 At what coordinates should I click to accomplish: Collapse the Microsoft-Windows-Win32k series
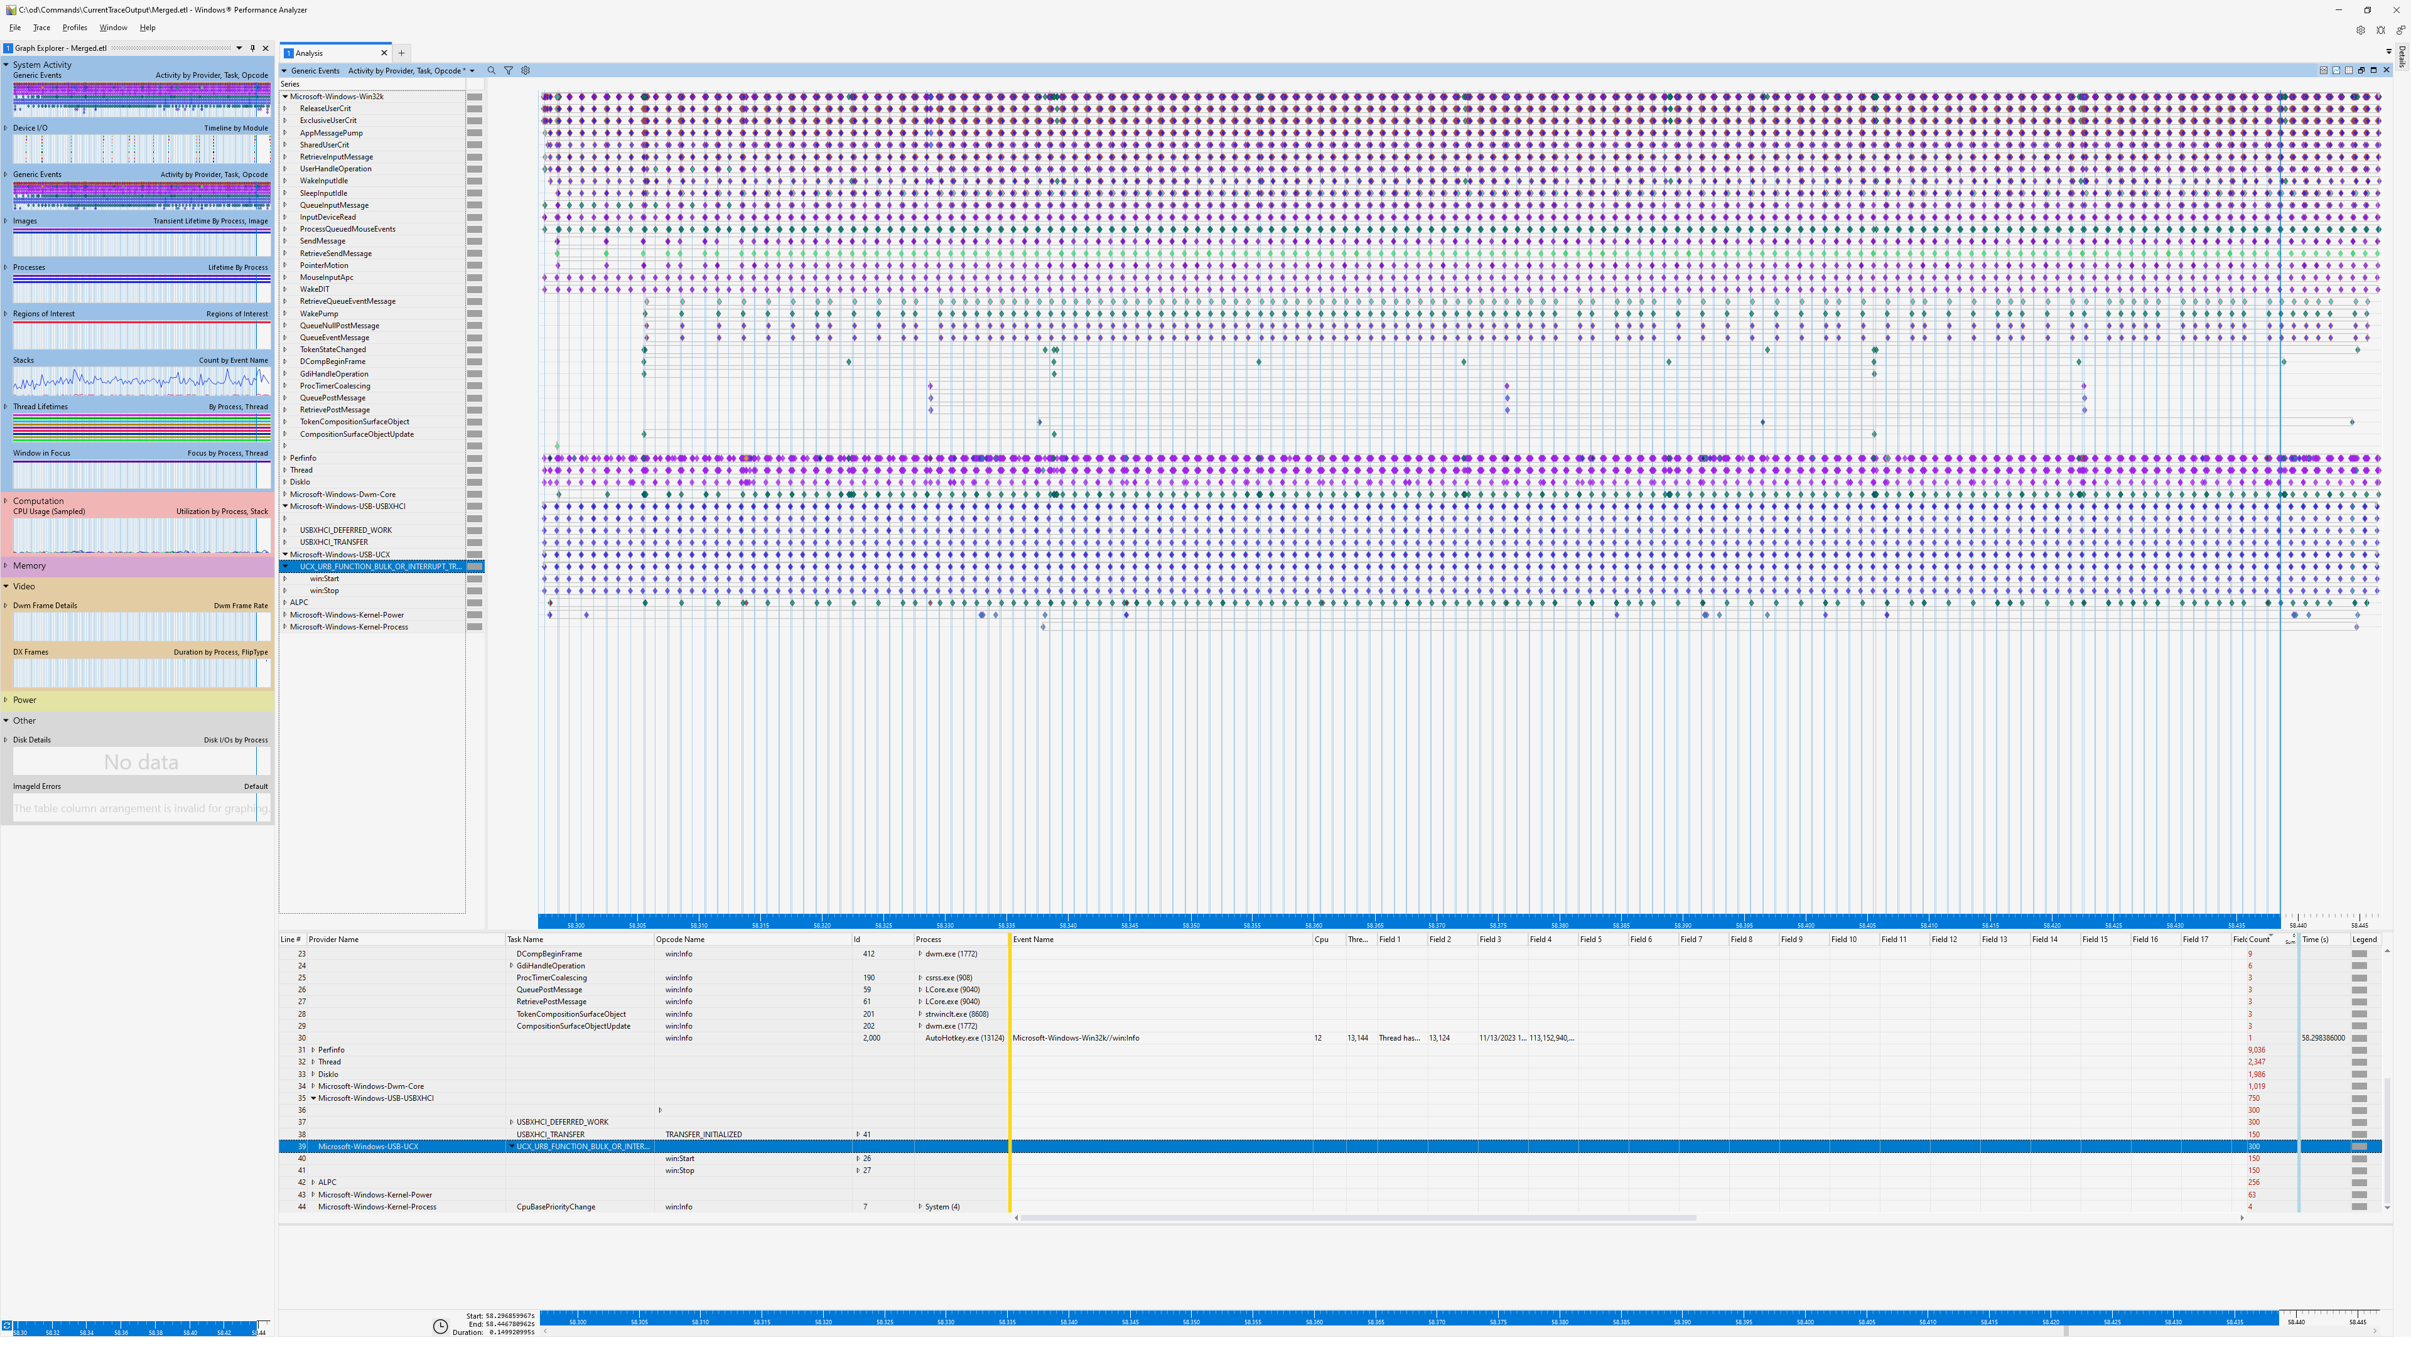pyautogui.click(x=286, y=97)
